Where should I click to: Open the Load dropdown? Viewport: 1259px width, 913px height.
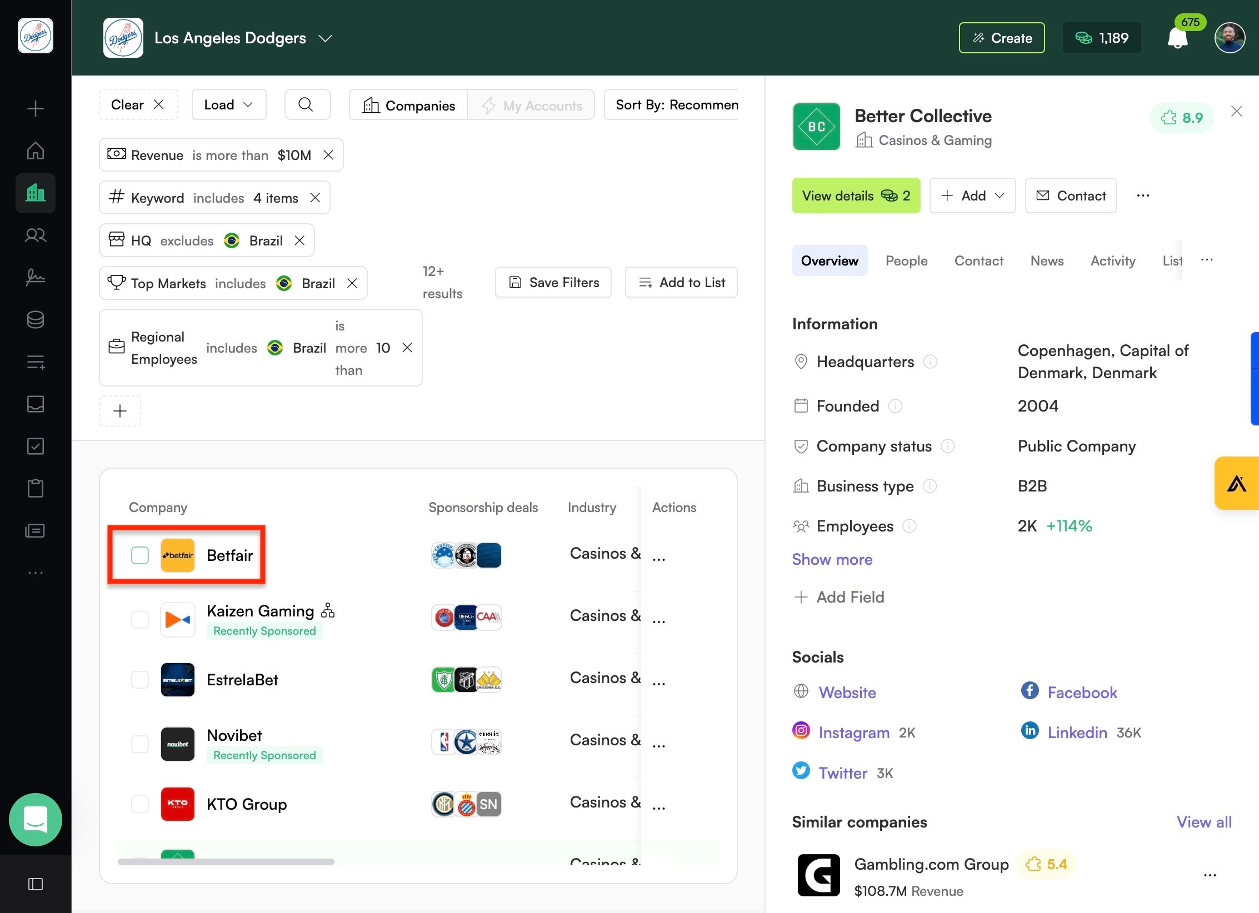(x=229, y=104)
